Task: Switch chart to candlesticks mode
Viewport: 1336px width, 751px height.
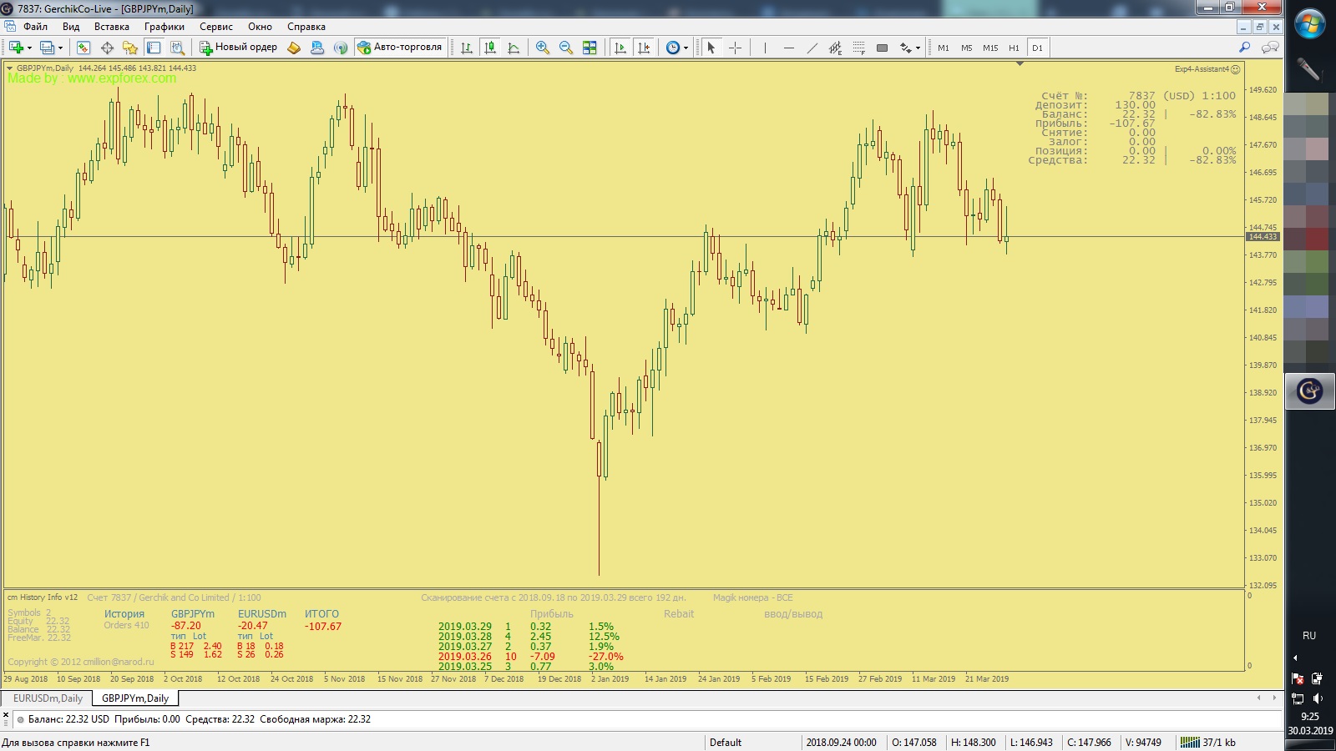Action: [x=490, y=48]
